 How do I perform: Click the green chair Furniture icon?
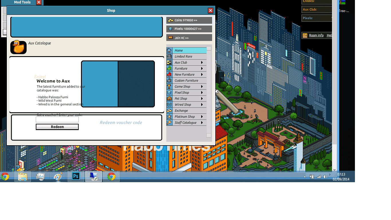pyautogui.click(x=169, y=68)
